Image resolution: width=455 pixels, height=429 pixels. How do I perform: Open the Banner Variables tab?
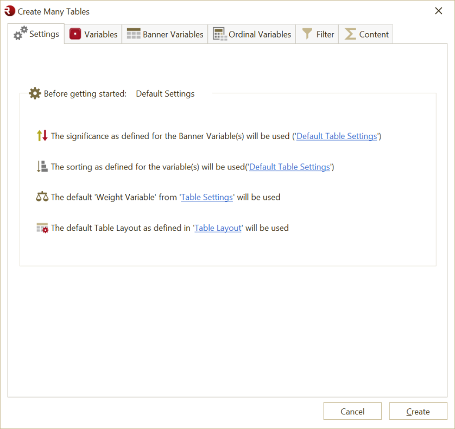tap(173, 34)
